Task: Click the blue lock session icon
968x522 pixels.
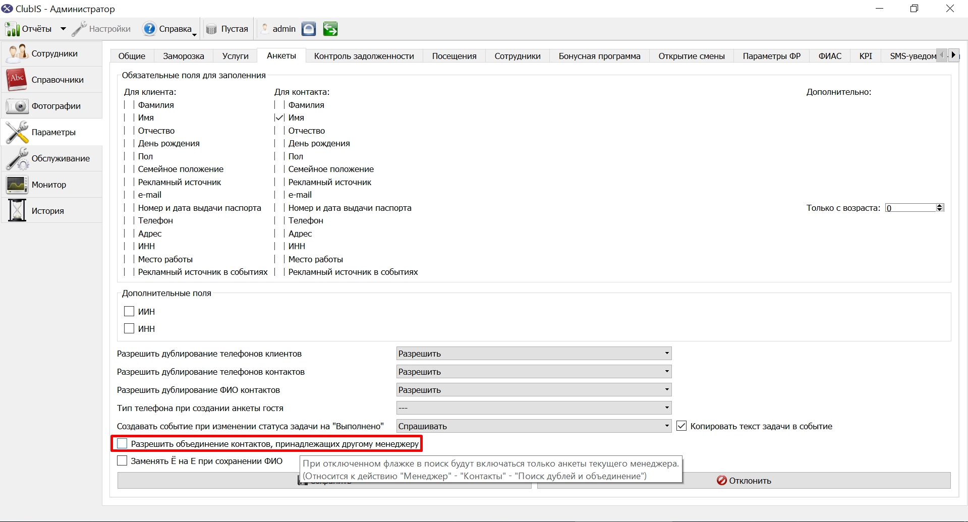Action: [309, 29]
